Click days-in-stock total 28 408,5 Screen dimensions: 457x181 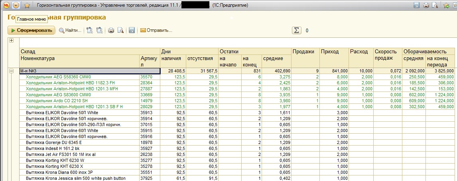point(177,71)
